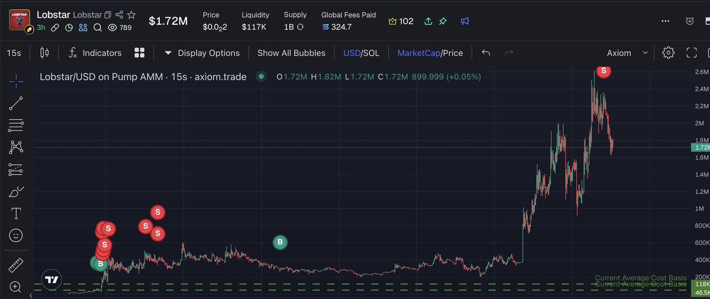Refresh the 1B supply value
The image size is (710, 299).
click(x=300, y=27)
